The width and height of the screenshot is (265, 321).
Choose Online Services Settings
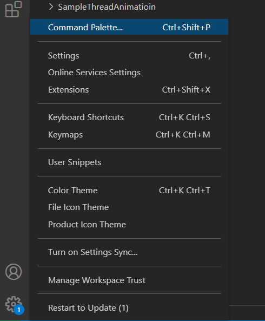click(129, 73)
